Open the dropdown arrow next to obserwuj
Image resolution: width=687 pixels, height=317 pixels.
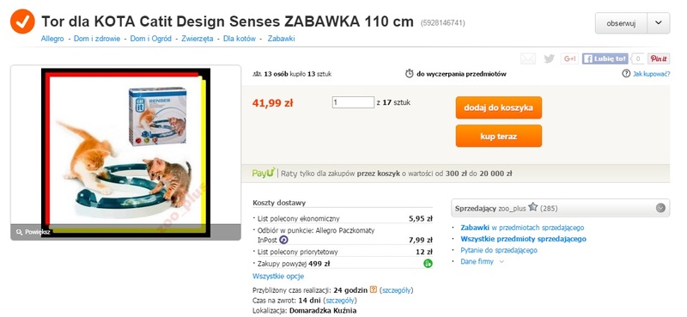(659, 23)
